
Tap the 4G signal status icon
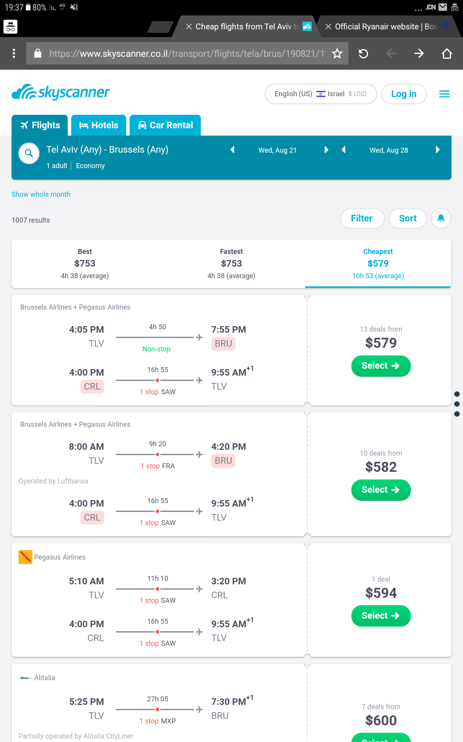(x=62, y=7)
